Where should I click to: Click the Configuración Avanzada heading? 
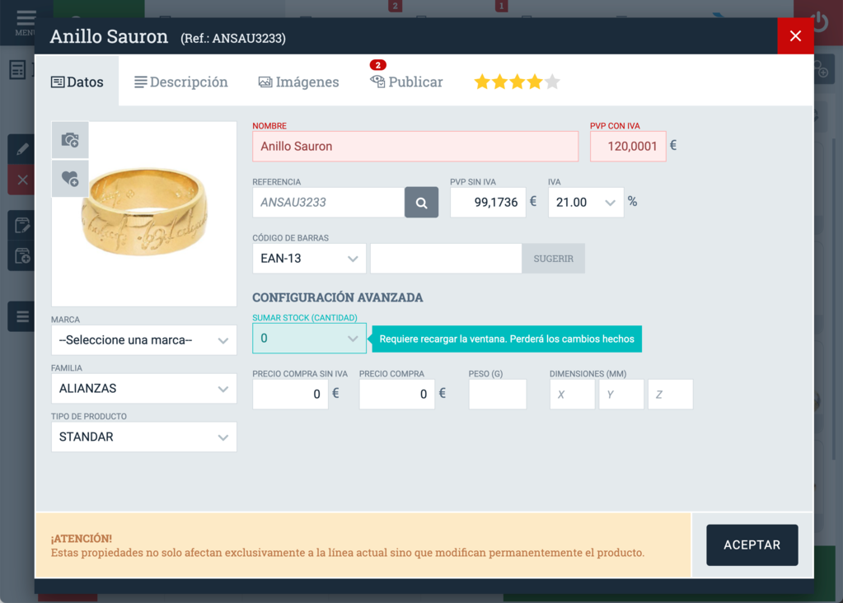[x=338, y=297]
